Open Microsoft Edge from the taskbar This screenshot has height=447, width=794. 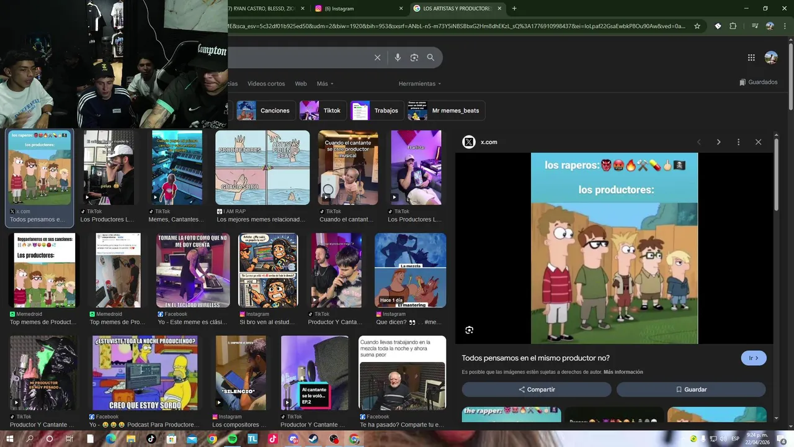point(110,439)
